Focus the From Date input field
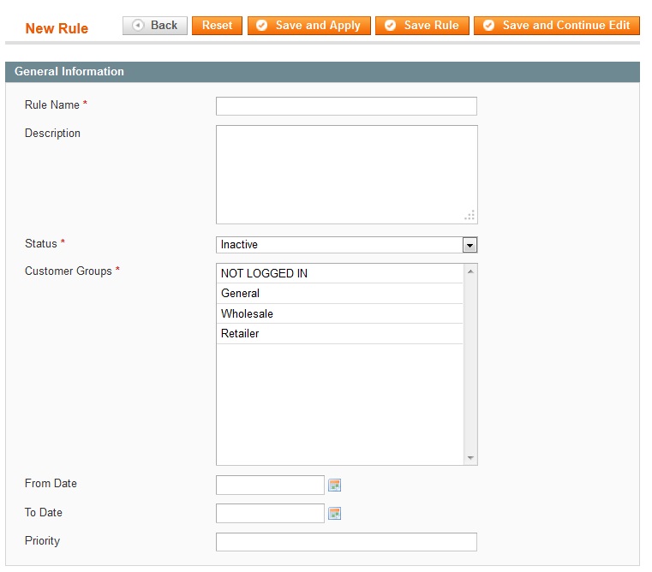Screen dimensions: 652x572 [x=270, y=486]
